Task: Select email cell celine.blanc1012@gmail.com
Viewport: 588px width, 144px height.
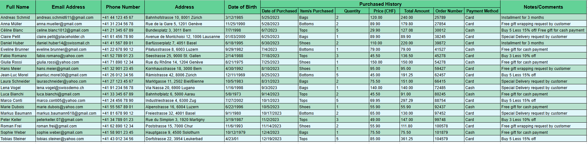Action: pyautogui.click(x=68, y=30)
